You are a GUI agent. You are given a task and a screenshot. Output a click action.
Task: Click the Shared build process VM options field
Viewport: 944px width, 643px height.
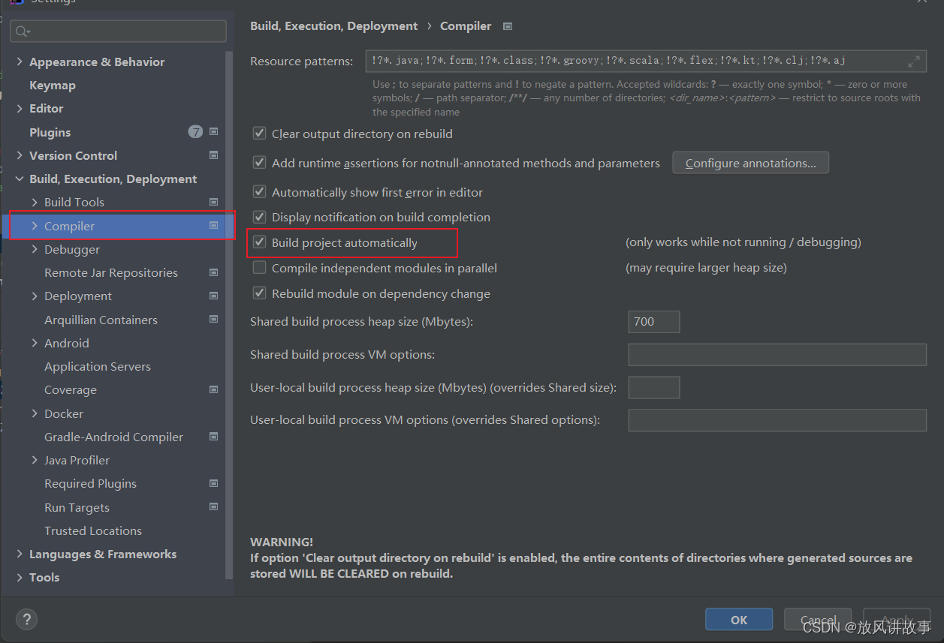777,354
